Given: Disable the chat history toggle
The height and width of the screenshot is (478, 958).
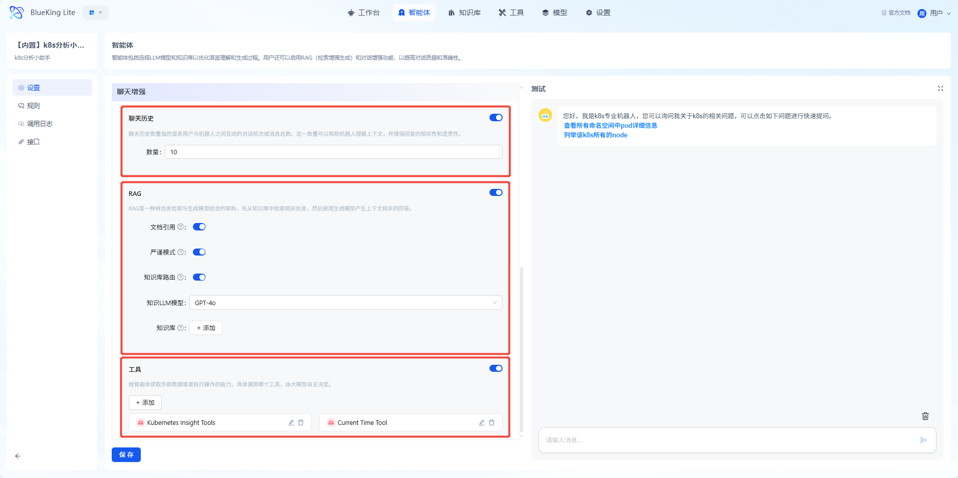Looking at the screenshot, I should [496, 118].
